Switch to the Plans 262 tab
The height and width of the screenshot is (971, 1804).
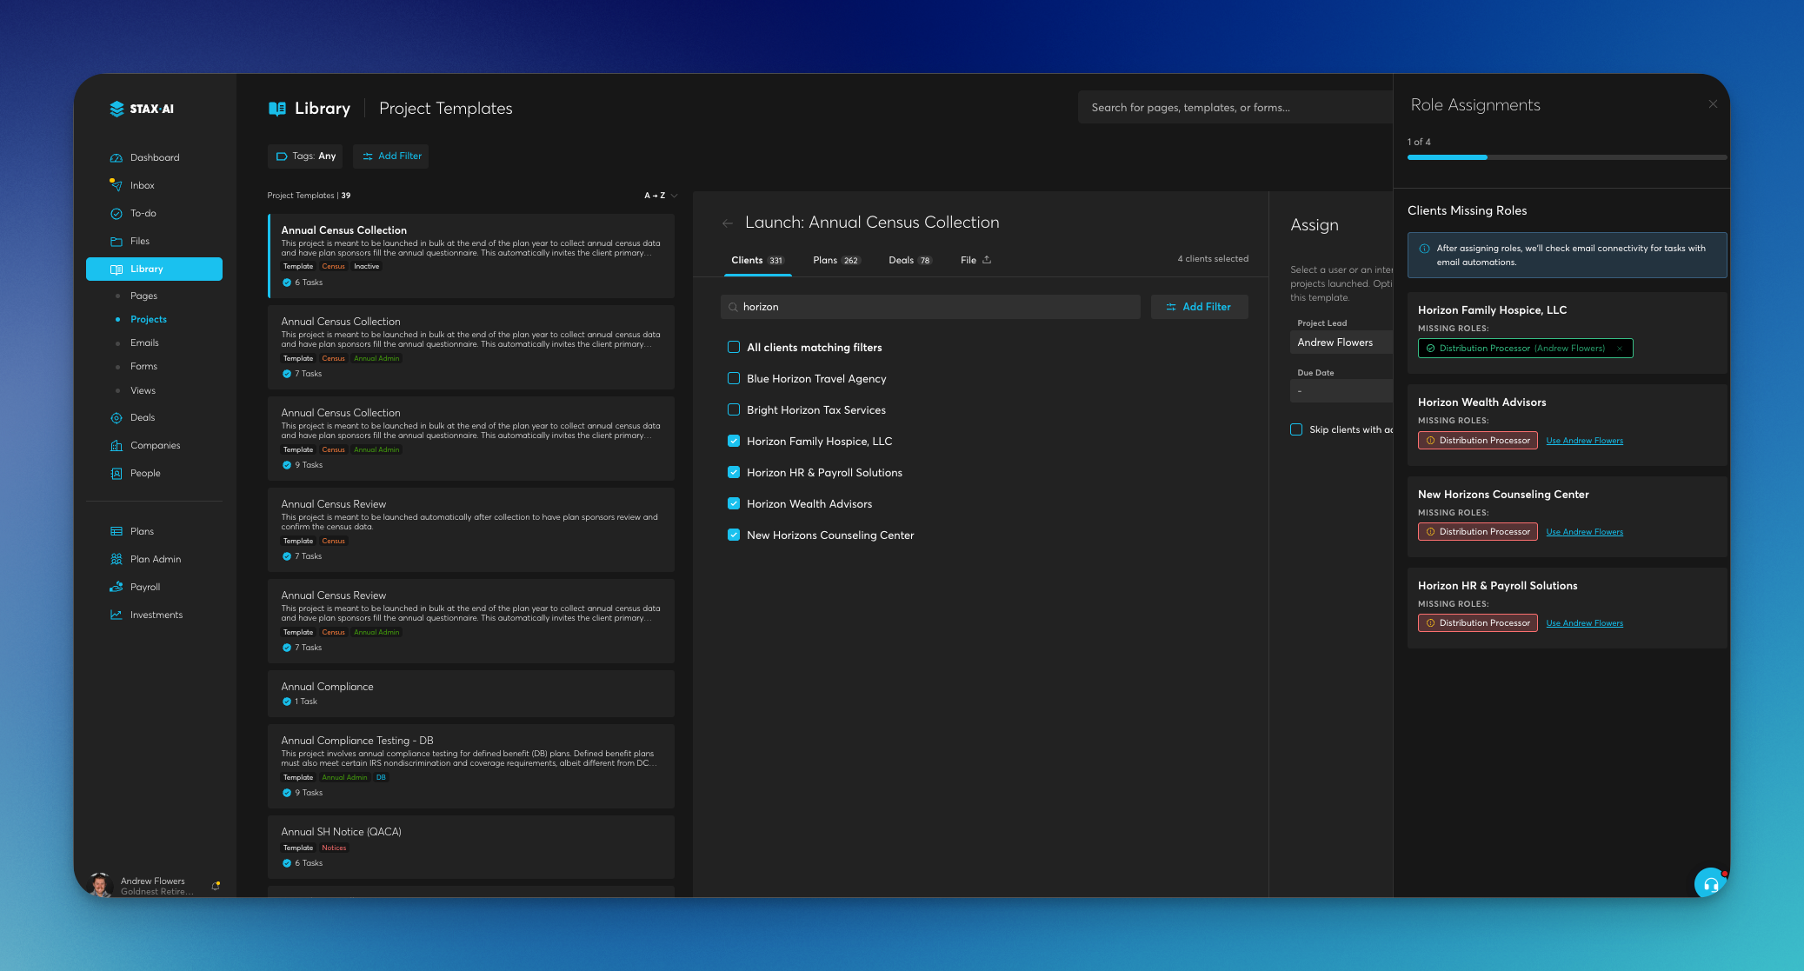point(835,261)
